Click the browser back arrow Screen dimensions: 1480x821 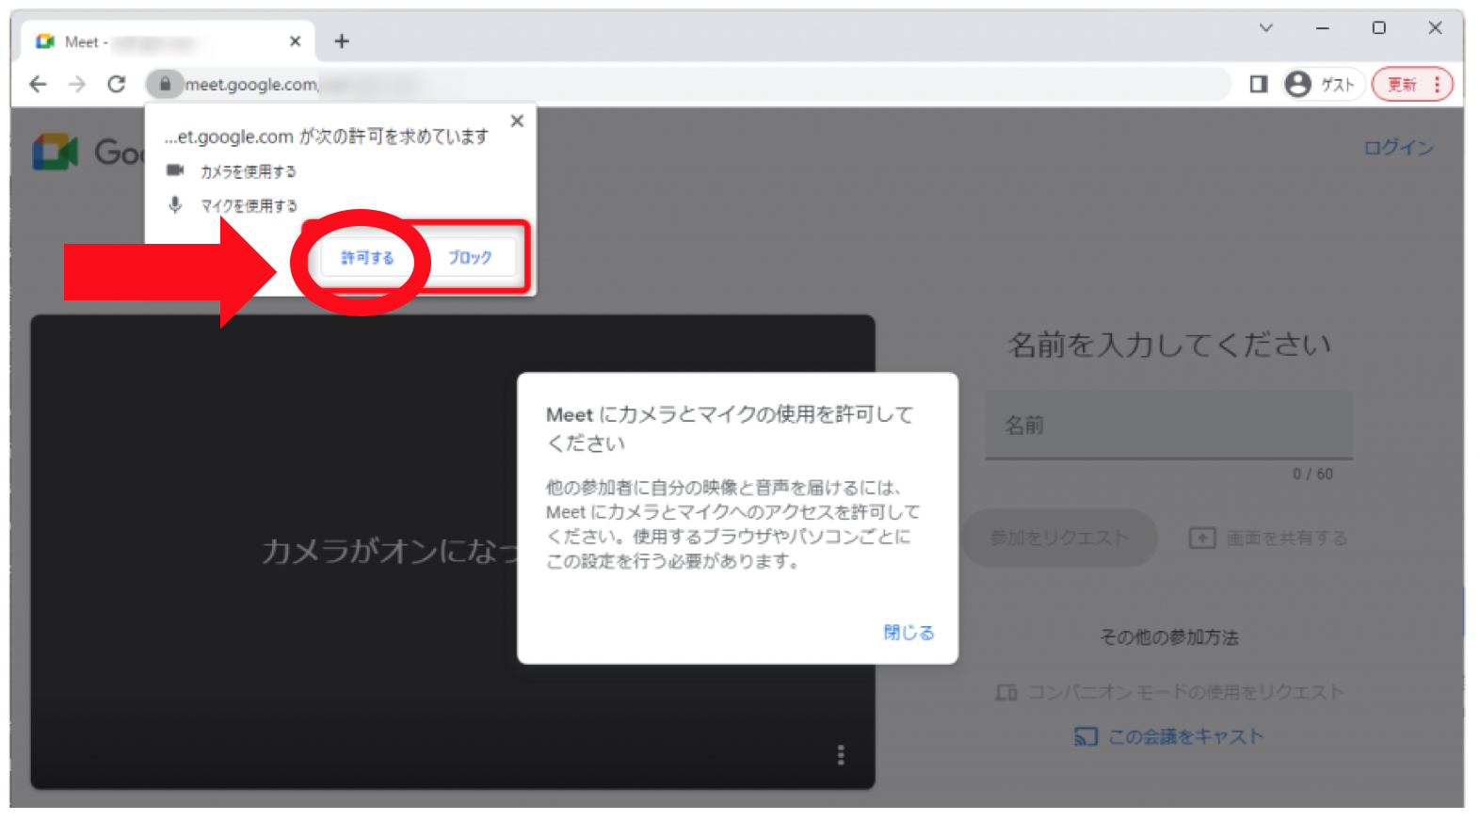38,85
